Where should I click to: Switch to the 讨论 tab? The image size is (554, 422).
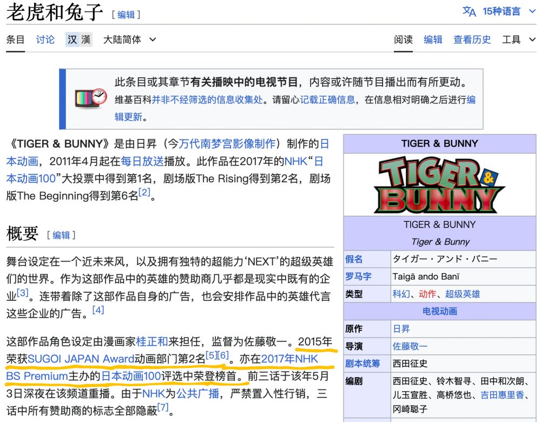[x=45, y=39]
